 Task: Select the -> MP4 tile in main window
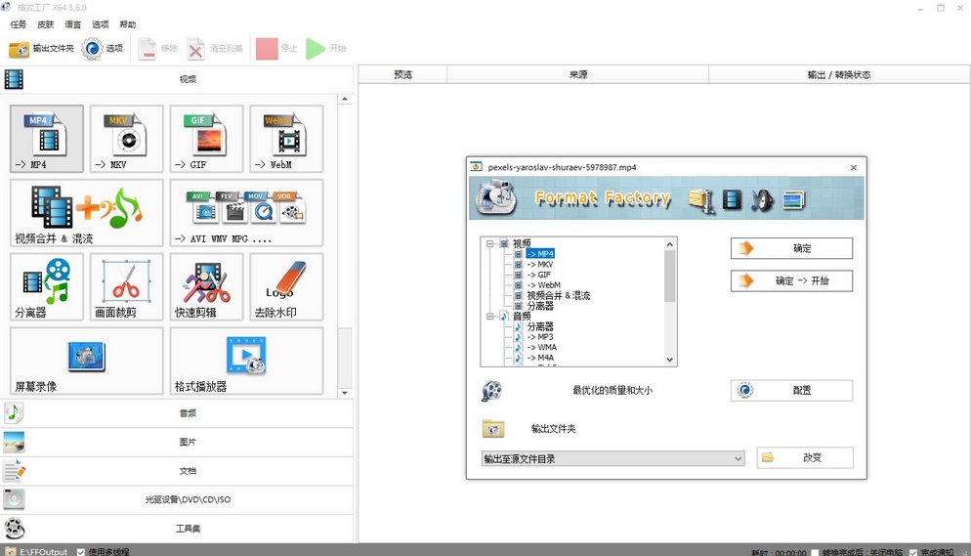pos(47,139)
